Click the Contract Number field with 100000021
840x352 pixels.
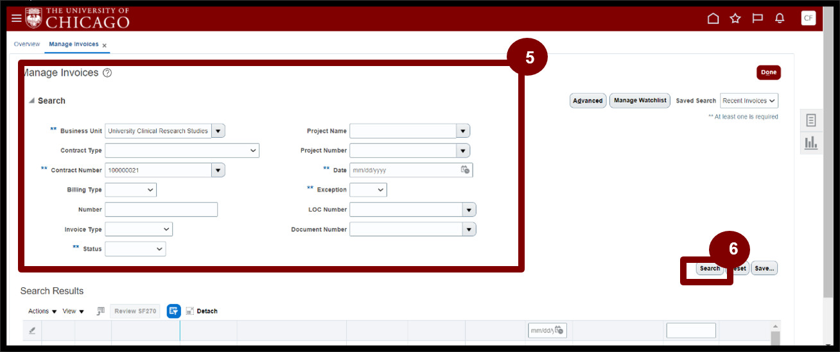[x=158, y=170]
